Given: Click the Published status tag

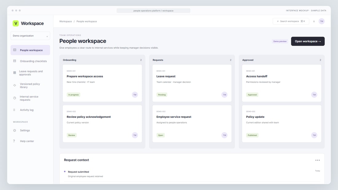Looking at the screenshot, I should coord(252,135).
